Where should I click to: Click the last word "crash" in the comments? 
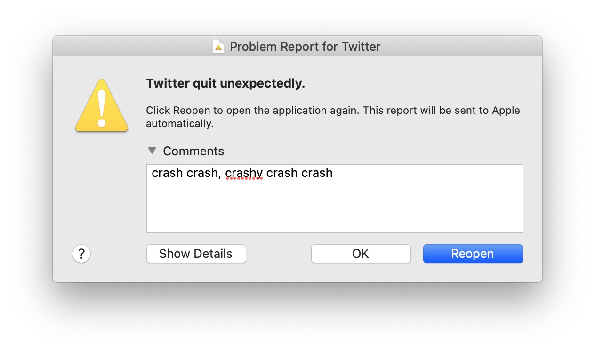317,173
